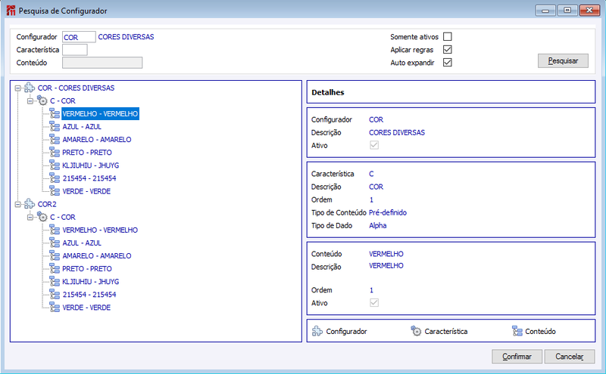
Task: Toggle the Aplicar regras checkbox
Action: point(448,49)
